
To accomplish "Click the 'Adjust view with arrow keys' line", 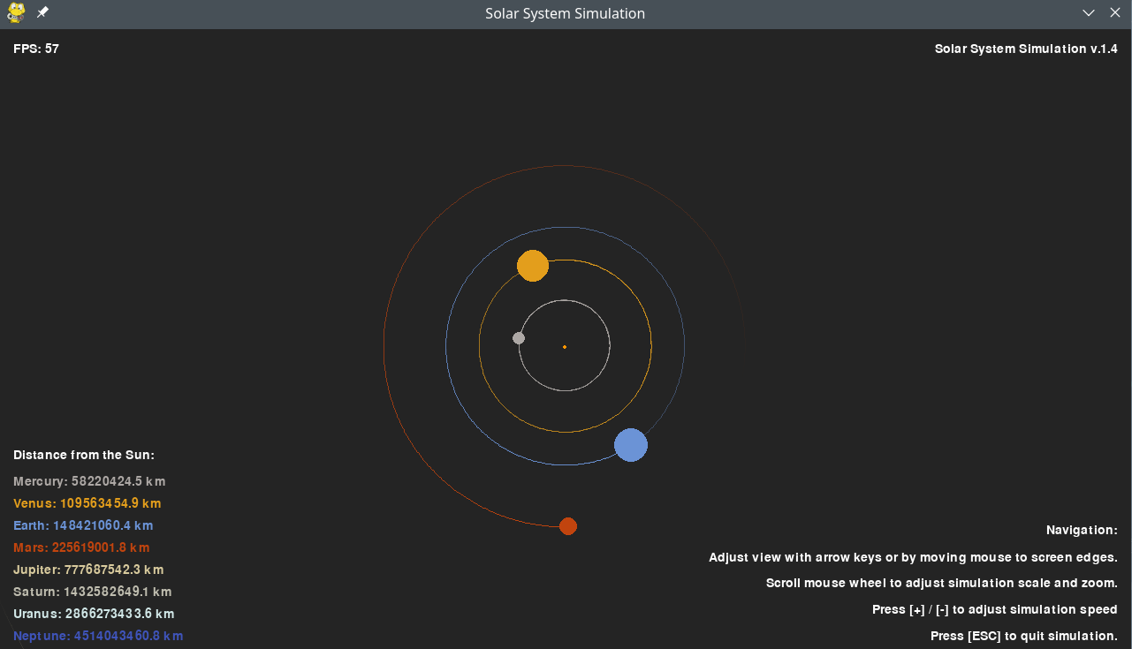I will tap(913, 557).
